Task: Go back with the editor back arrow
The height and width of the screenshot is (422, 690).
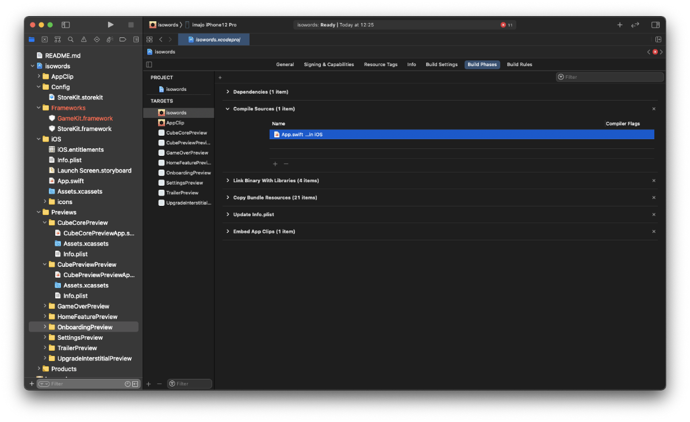Action: coord(161,39)
